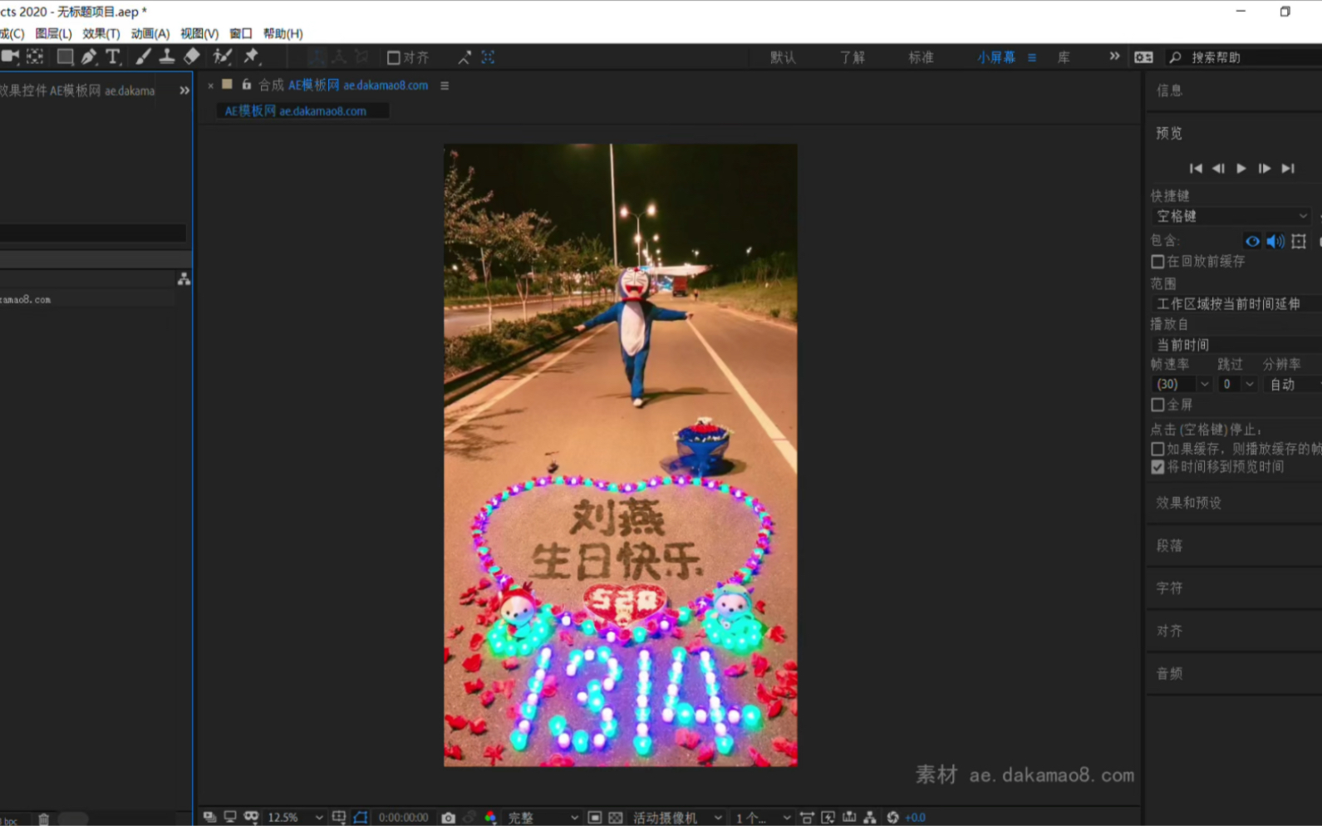Enable 在回放前缓存 checkbox

coord(1157,262)
